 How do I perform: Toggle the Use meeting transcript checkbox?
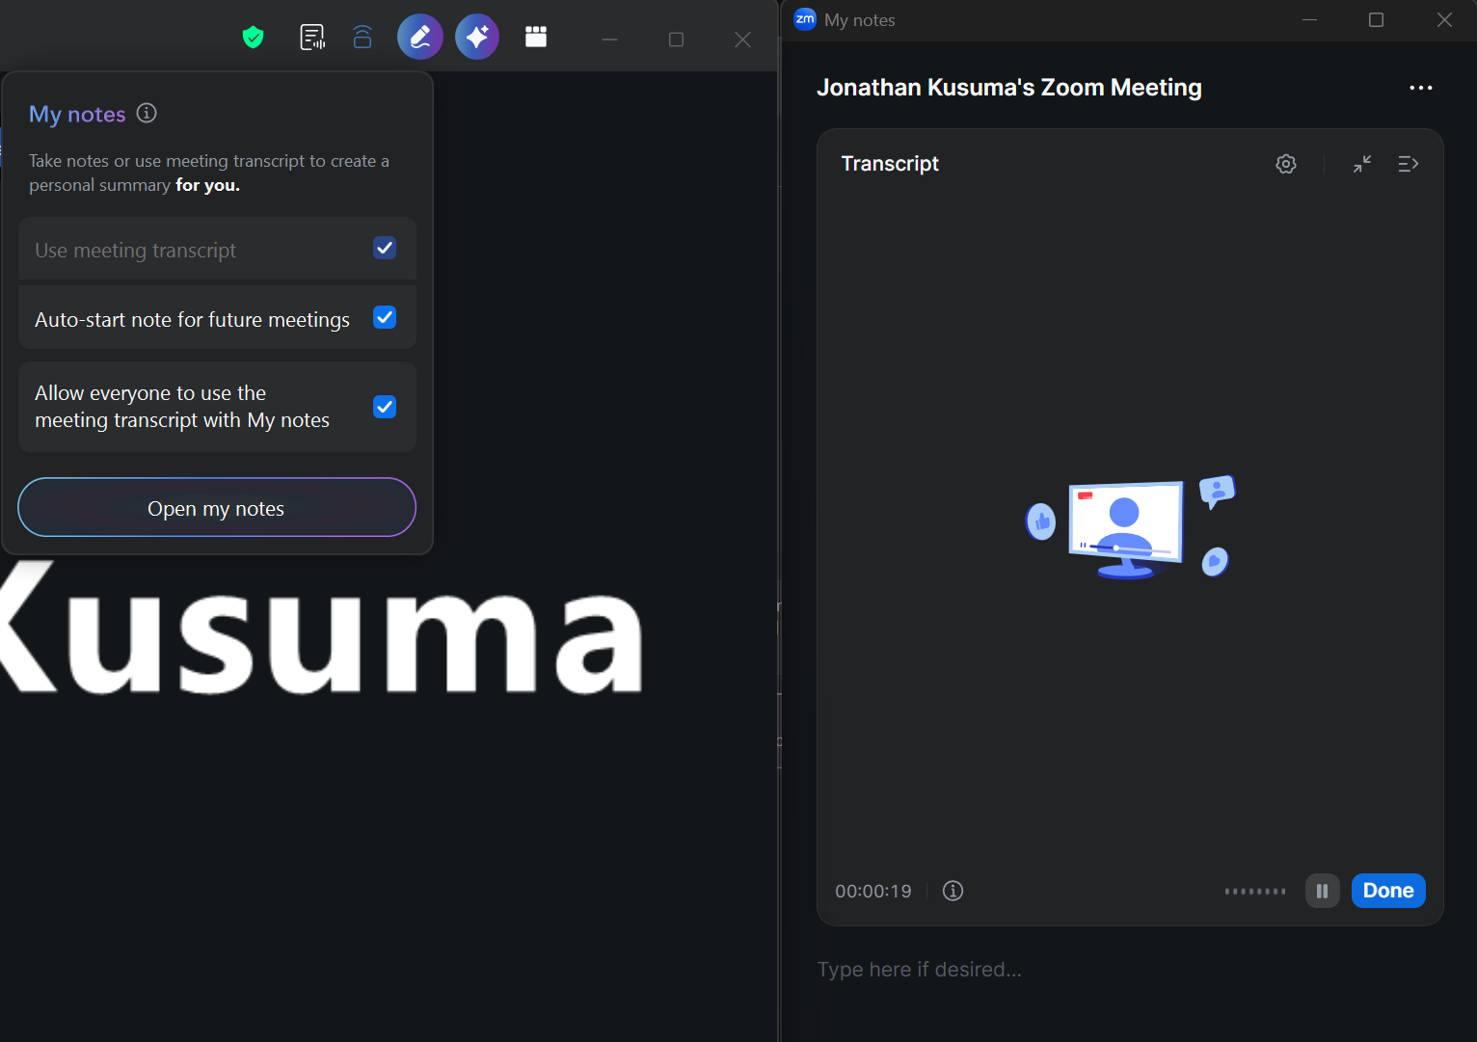click(385, 249)
